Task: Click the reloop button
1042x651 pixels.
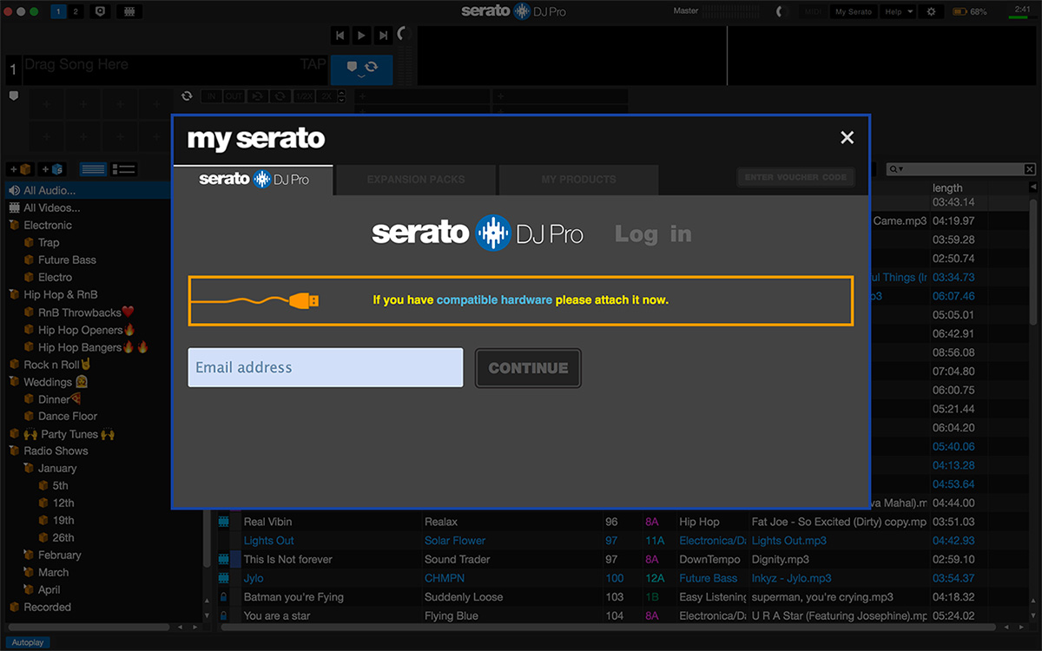Action: (280, 95)
